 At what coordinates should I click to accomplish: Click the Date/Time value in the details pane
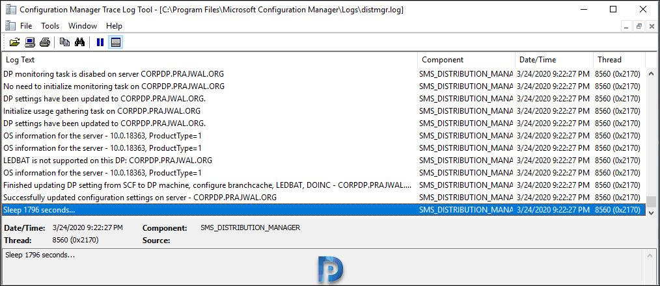point(88,227)
